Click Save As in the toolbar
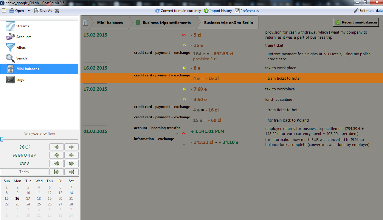This screenshot has height=220, width=383. [43, 11]
